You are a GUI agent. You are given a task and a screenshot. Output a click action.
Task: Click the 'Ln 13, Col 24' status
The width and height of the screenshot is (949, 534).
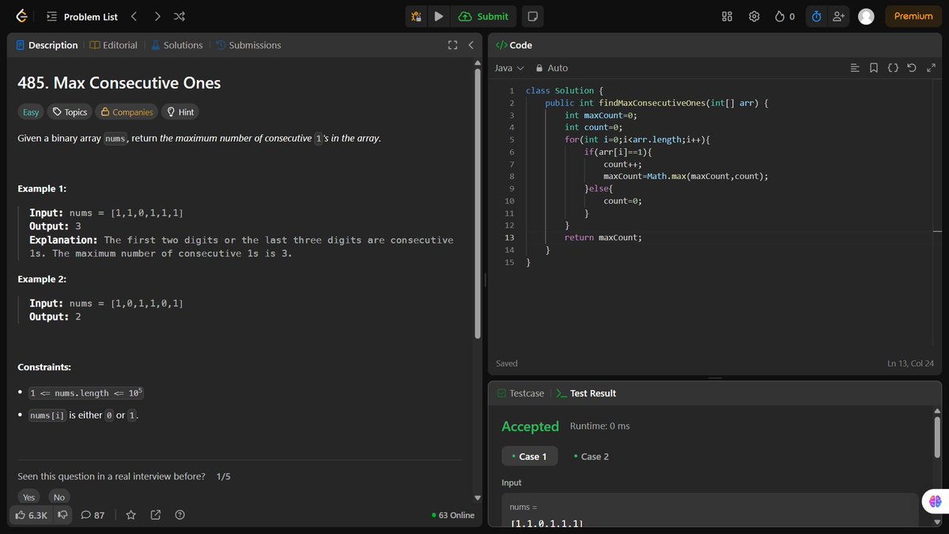click(x=912, y=364)
